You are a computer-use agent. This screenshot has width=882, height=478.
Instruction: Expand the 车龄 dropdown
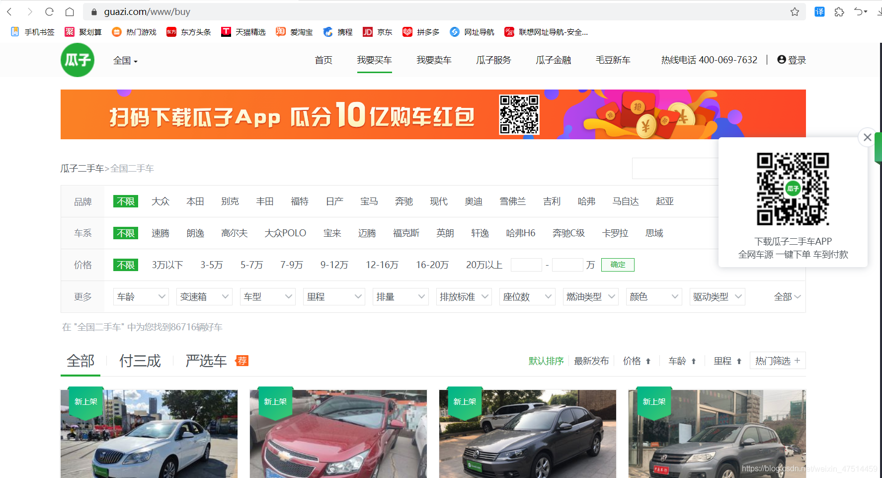[141, 297]
